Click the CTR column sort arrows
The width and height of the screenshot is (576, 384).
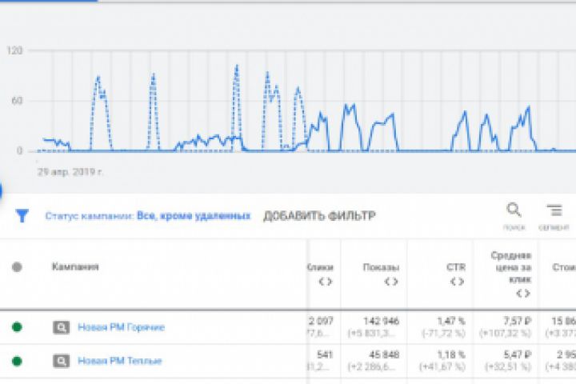[x=457, y=282]
